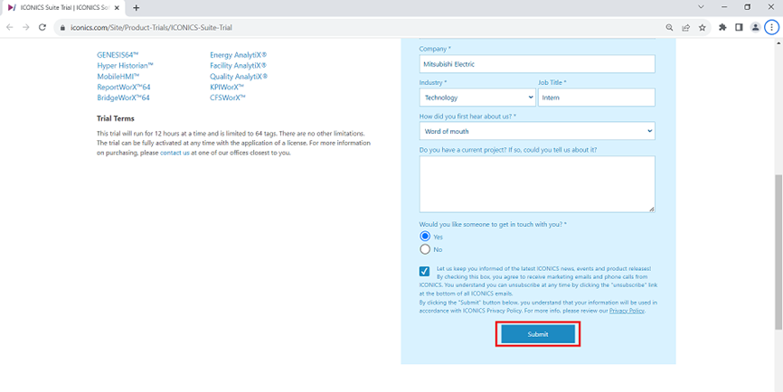Uncheck the marketing emails checkbox
This screenshot has width=783, height=392.
(x=424, y=271)
